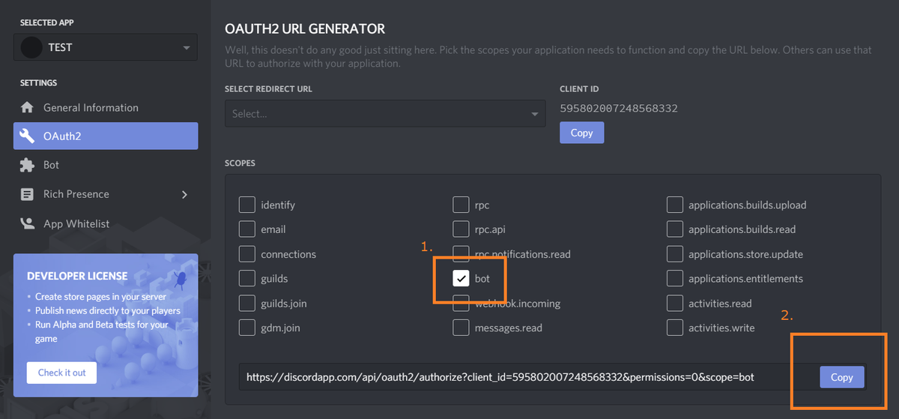Enable the messages.read scope checkbox

461,328
